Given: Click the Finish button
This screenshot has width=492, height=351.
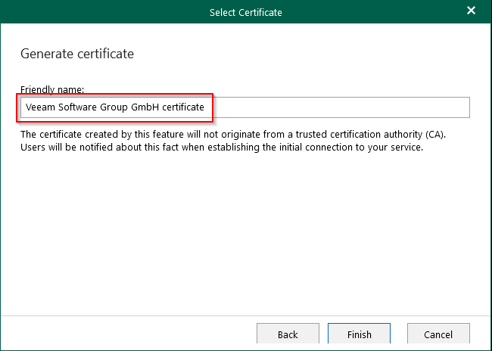Looking at the screenshot, I should 359,334.
